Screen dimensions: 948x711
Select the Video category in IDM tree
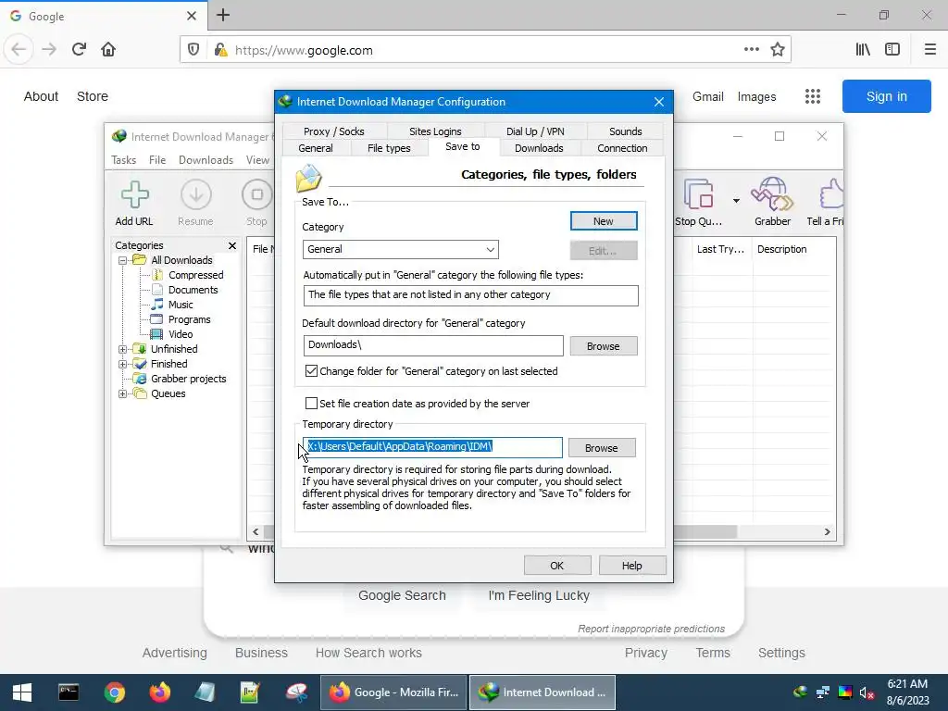pos(181,334)
